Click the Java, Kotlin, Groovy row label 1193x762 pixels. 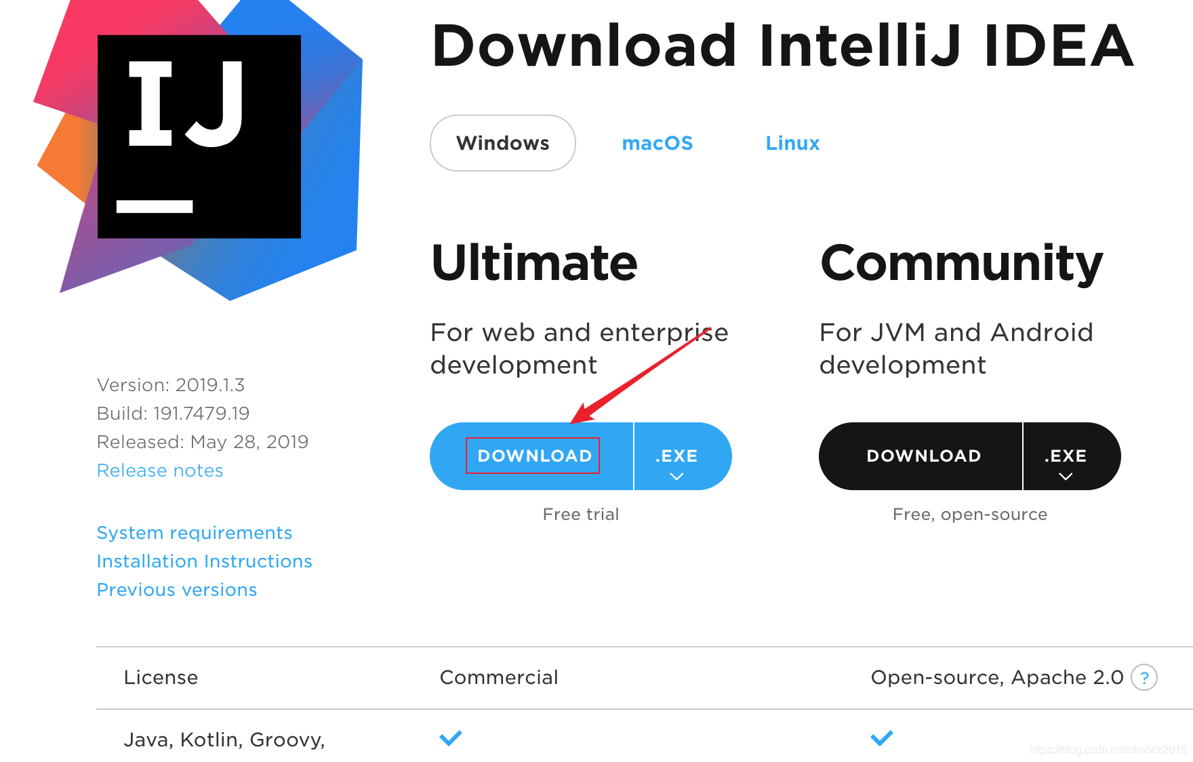coord(224,740)
